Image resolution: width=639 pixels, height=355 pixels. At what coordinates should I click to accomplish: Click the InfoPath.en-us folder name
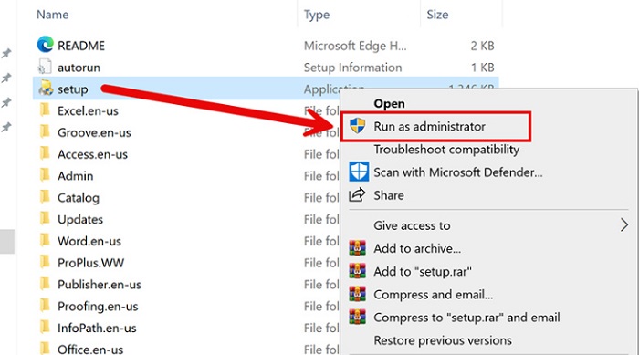pos(97,328)
